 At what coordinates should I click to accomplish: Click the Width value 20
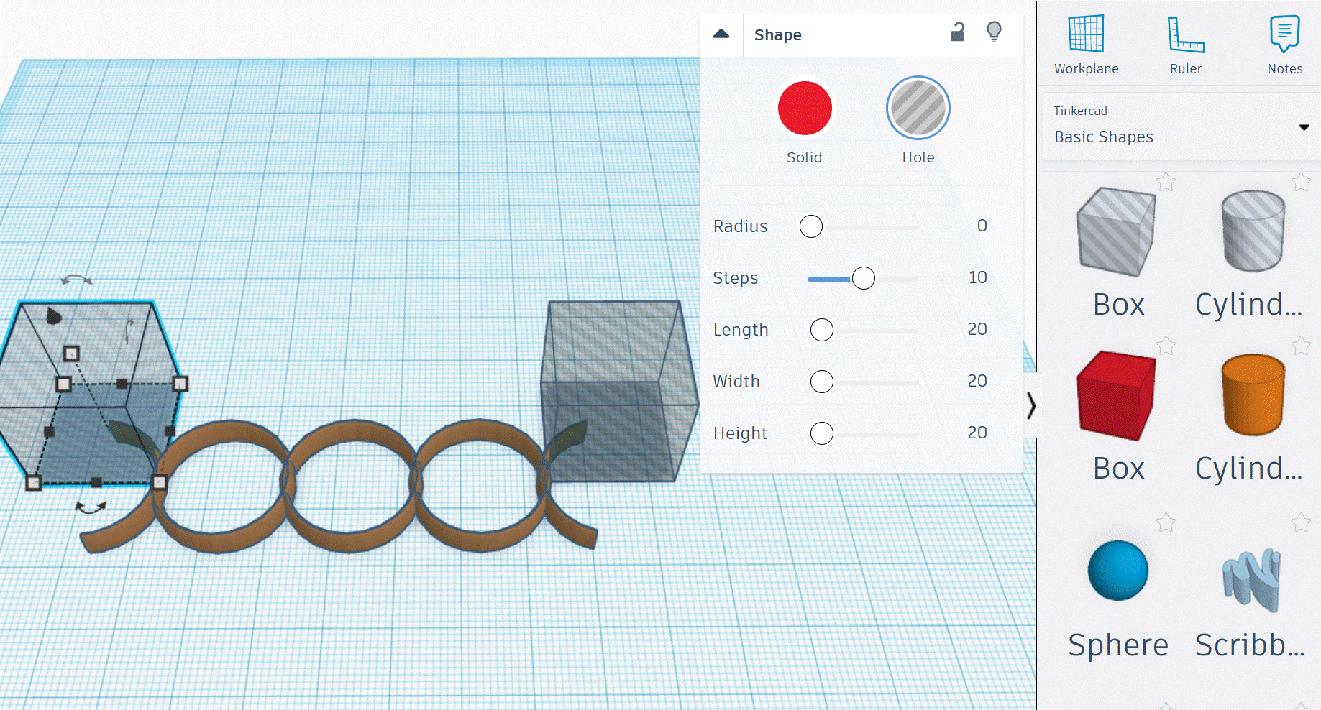(977, 381)
